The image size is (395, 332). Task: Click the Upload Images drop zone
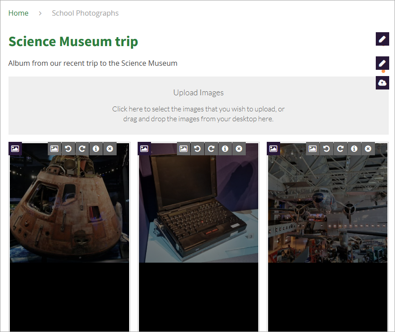coord(198,106)
